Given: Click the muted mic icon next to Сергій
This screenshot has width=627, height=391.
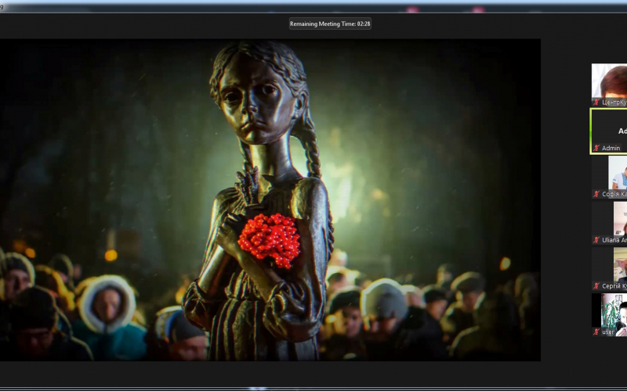Looking at the screenshot, I should point(596,286).
